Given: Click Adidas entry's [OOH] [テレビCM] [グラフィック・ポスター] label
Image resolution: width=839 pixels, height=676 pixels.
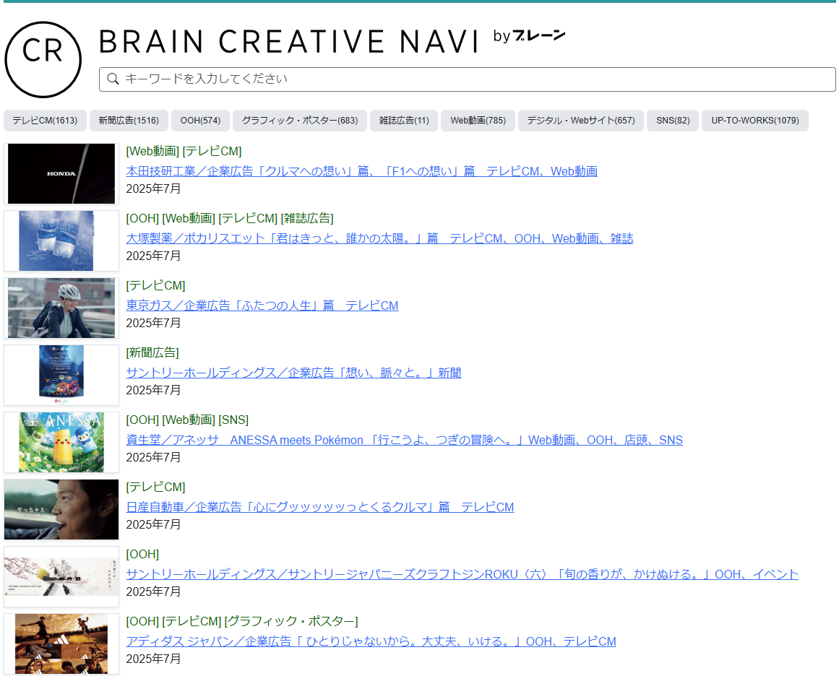Looking at the screenshot, I should pyautogui.click(x=242, y=621).
